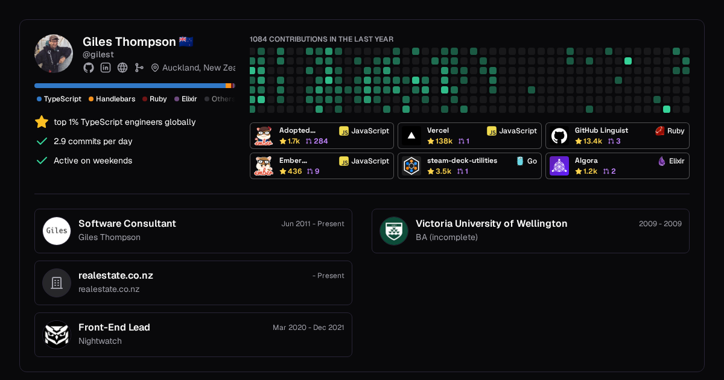Viewport: 724px width, 380px height.
Task: Click the @gilest username
Action: click(x=97, y=54)
